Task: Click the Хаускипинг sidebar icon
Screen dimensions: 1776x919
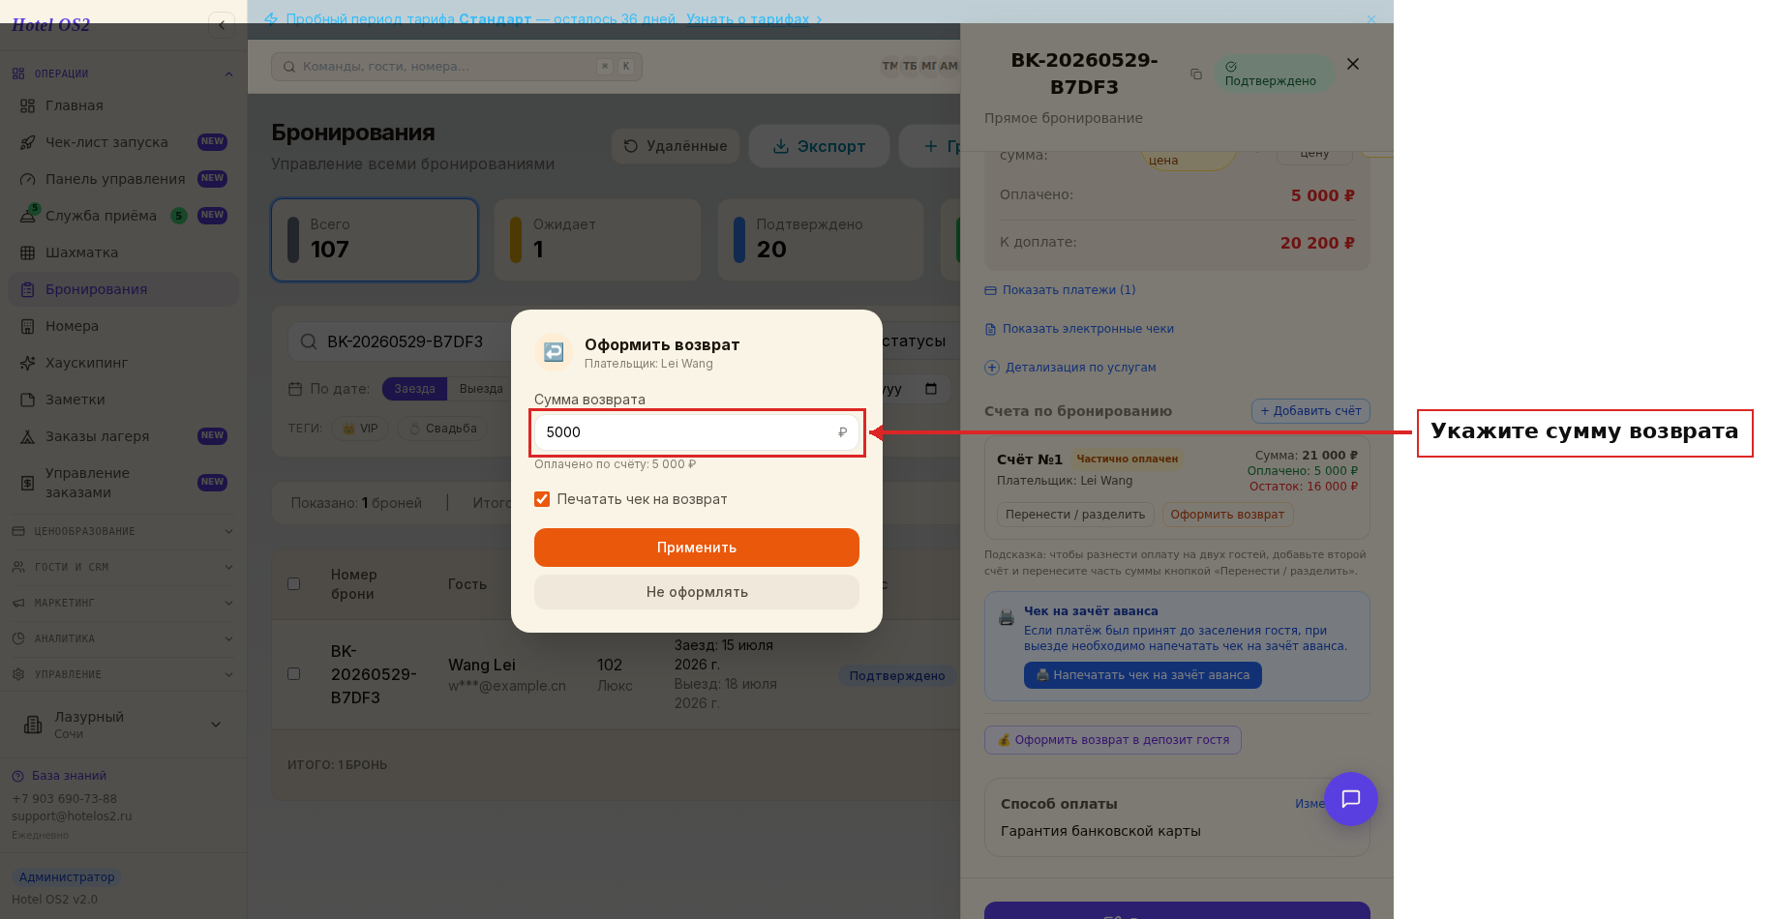Action: click(x=28, y=363)
